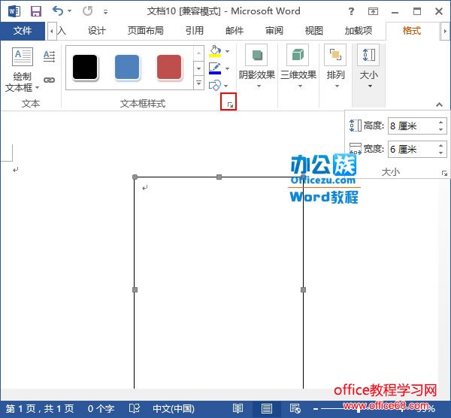Click page count 第1页，共1页 in status bar

point(40,408)
